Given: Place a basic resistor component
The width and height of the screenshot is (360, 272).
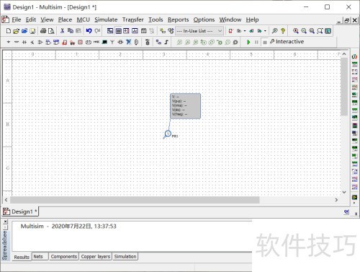Looking at the screenshot, I should [x=17, y=42].
